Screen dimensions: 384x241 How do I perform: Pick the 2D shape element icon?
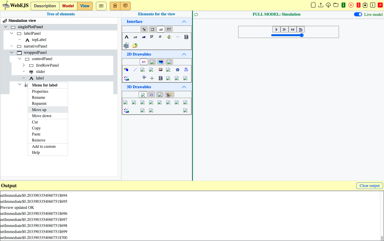126,70
